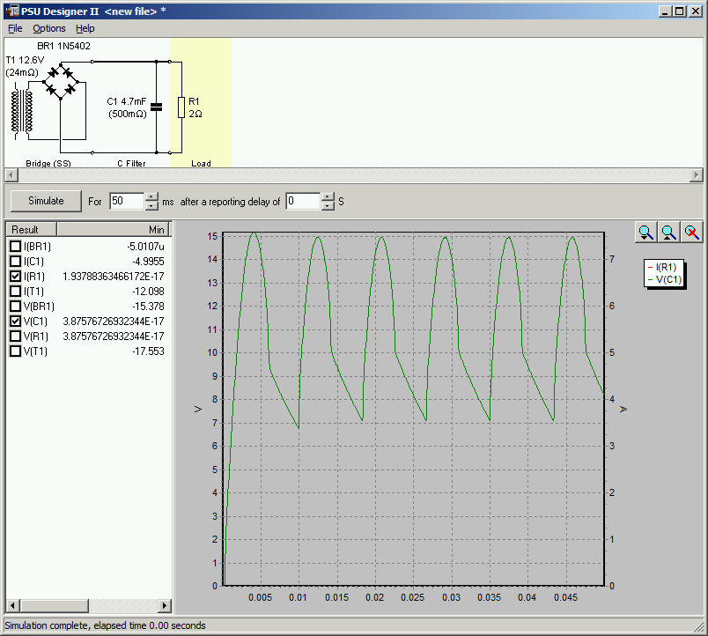Enable the I(C1) result checkbox
Viewport: 708px width, 636px height.
[15, 261]
